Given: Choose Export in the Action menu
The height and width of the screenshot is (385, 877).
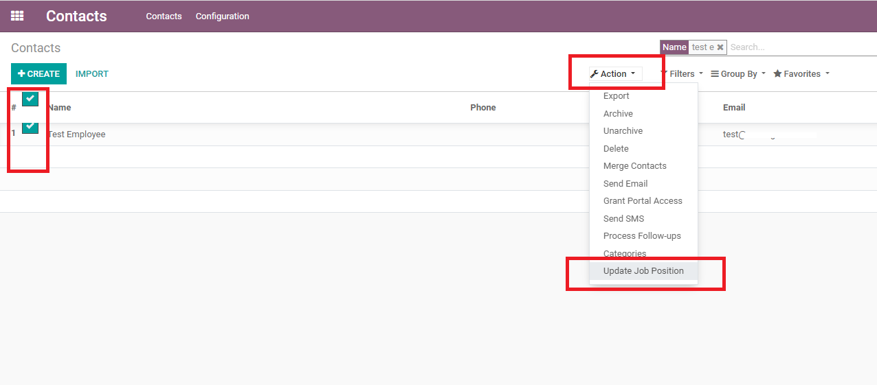Looking at the screenshot, I should [617, 96].
